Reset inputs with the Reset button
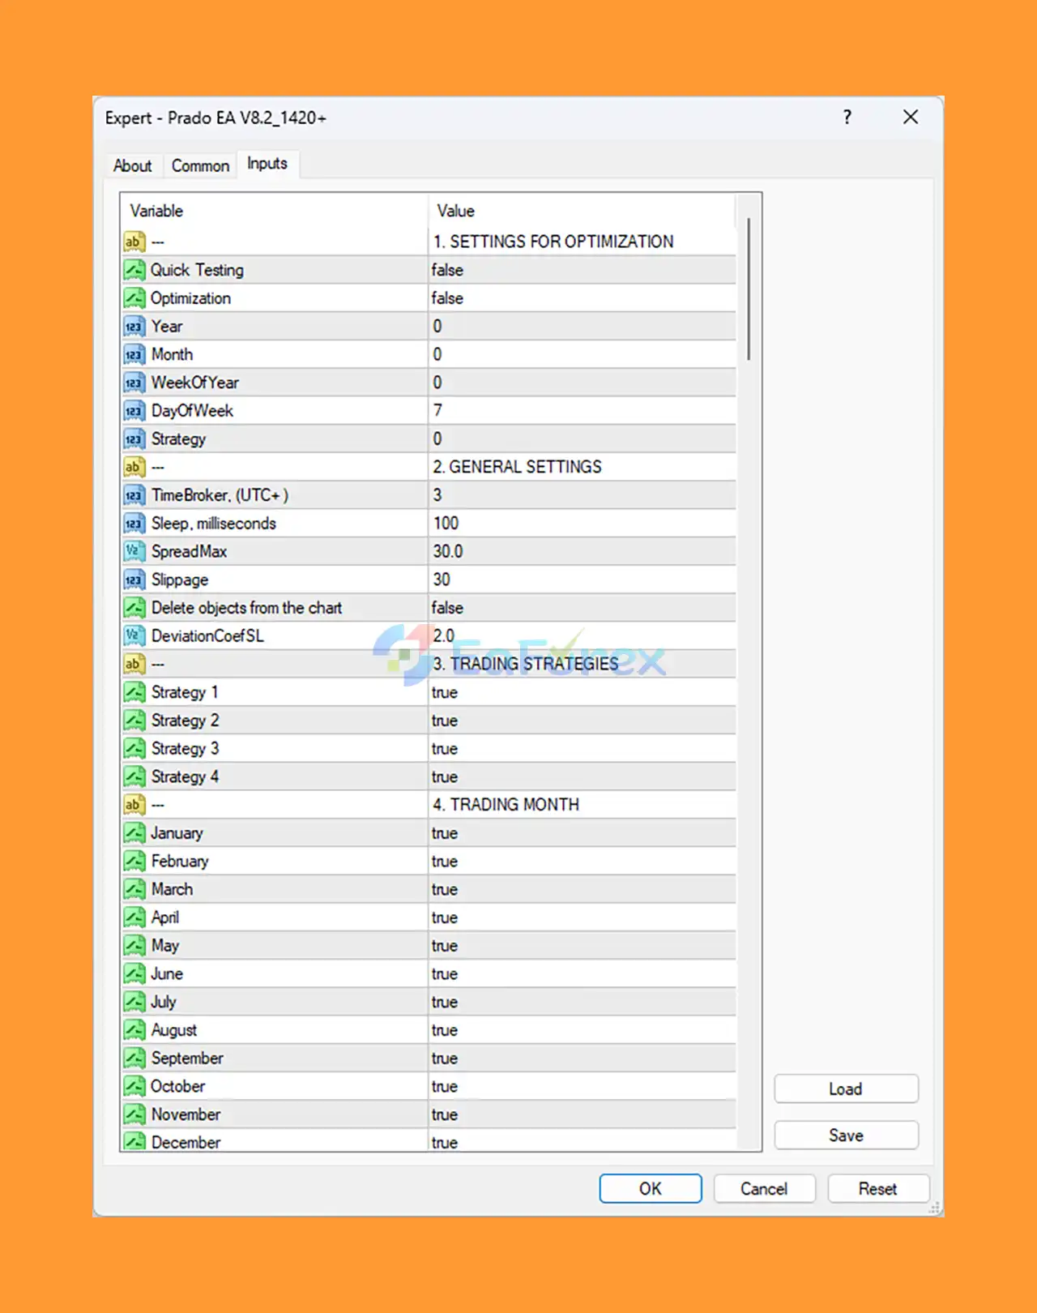1037x1313 pixels. 878,1189
